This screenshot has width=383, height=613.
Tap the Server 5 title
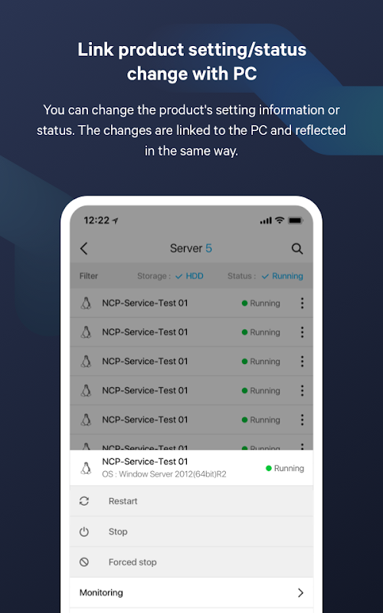coord(191,248)
